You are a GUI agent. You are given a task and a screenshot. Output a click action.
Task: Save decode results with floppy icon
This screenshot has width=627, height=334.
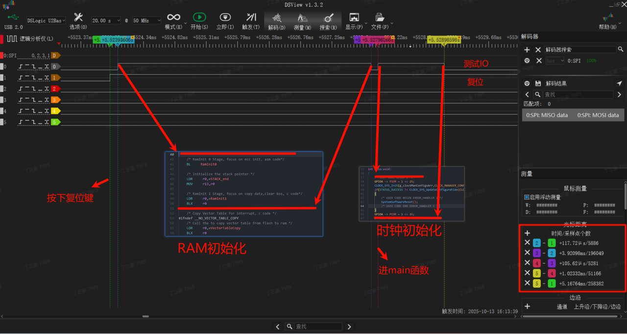538,83
